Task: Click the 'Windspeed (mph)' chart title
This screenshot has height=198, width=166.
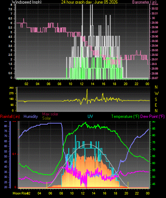Action: 27,2
